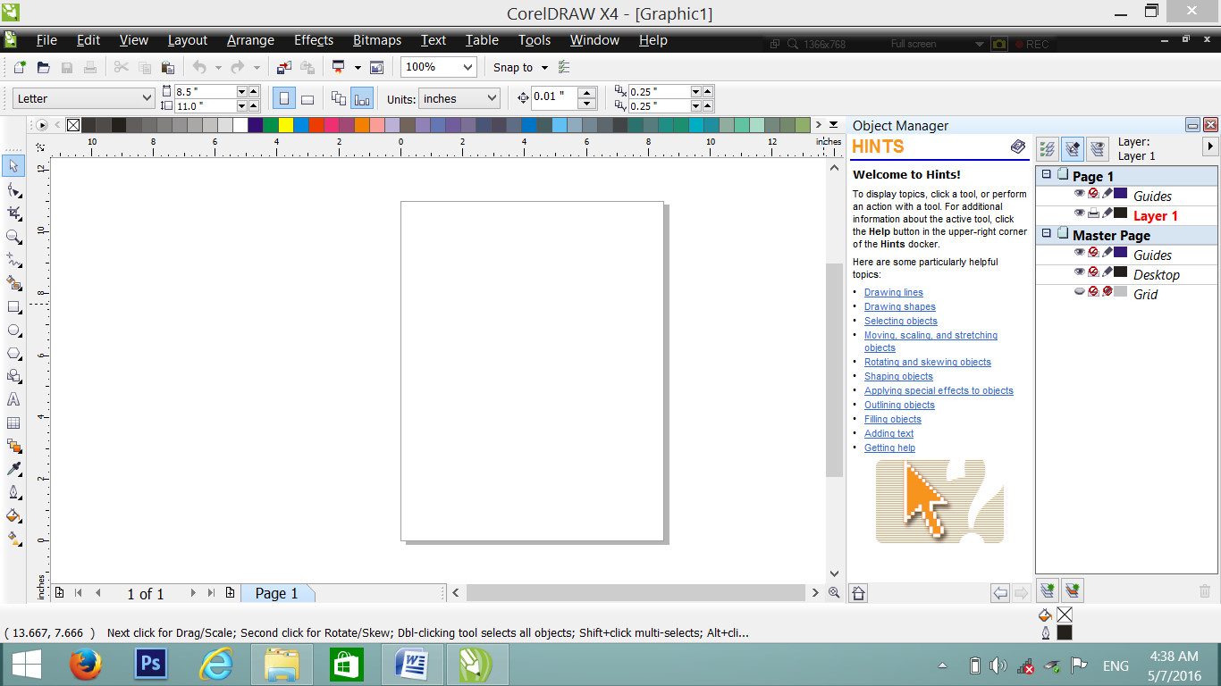1221x686 pixels.
Task: Open the Fill tool
Action: 13,515
